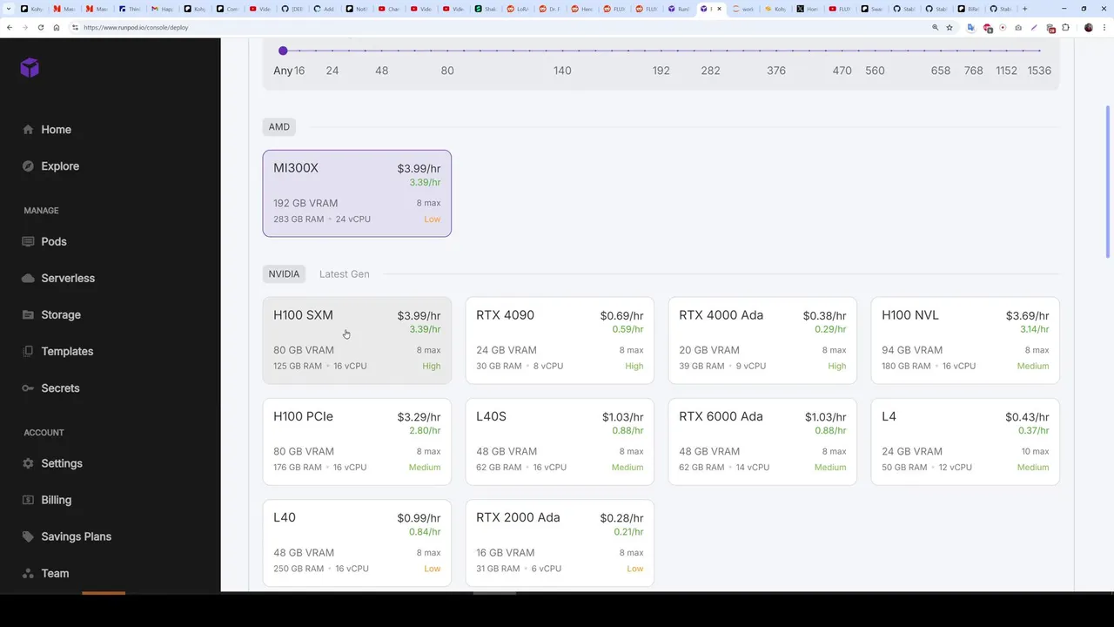Image resolution: width=1114 pixels, height=627 pixels.
Task: Select the MI300X GPU card
Action: 357,193
